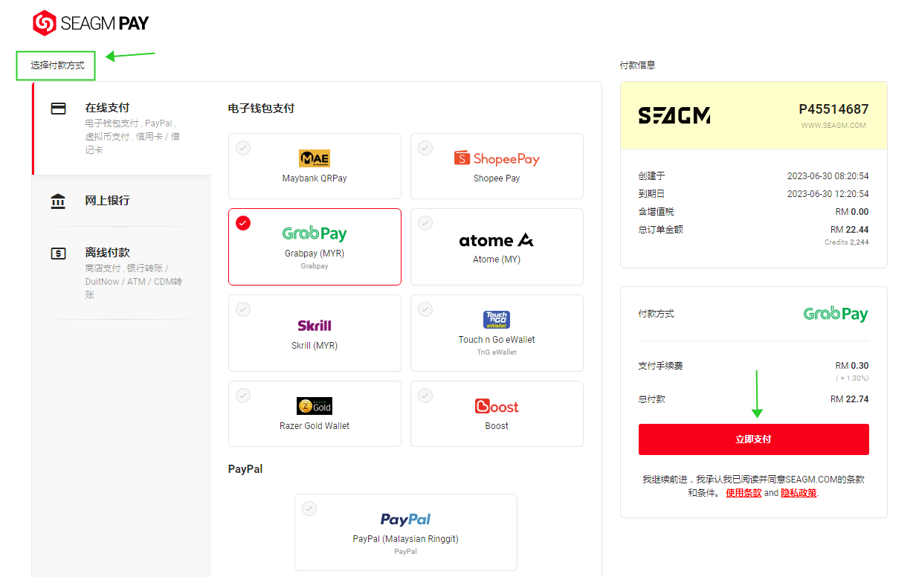Click the red 立即支付 pay now button
This screenshot has height=577, width=919.
(754, 439)
